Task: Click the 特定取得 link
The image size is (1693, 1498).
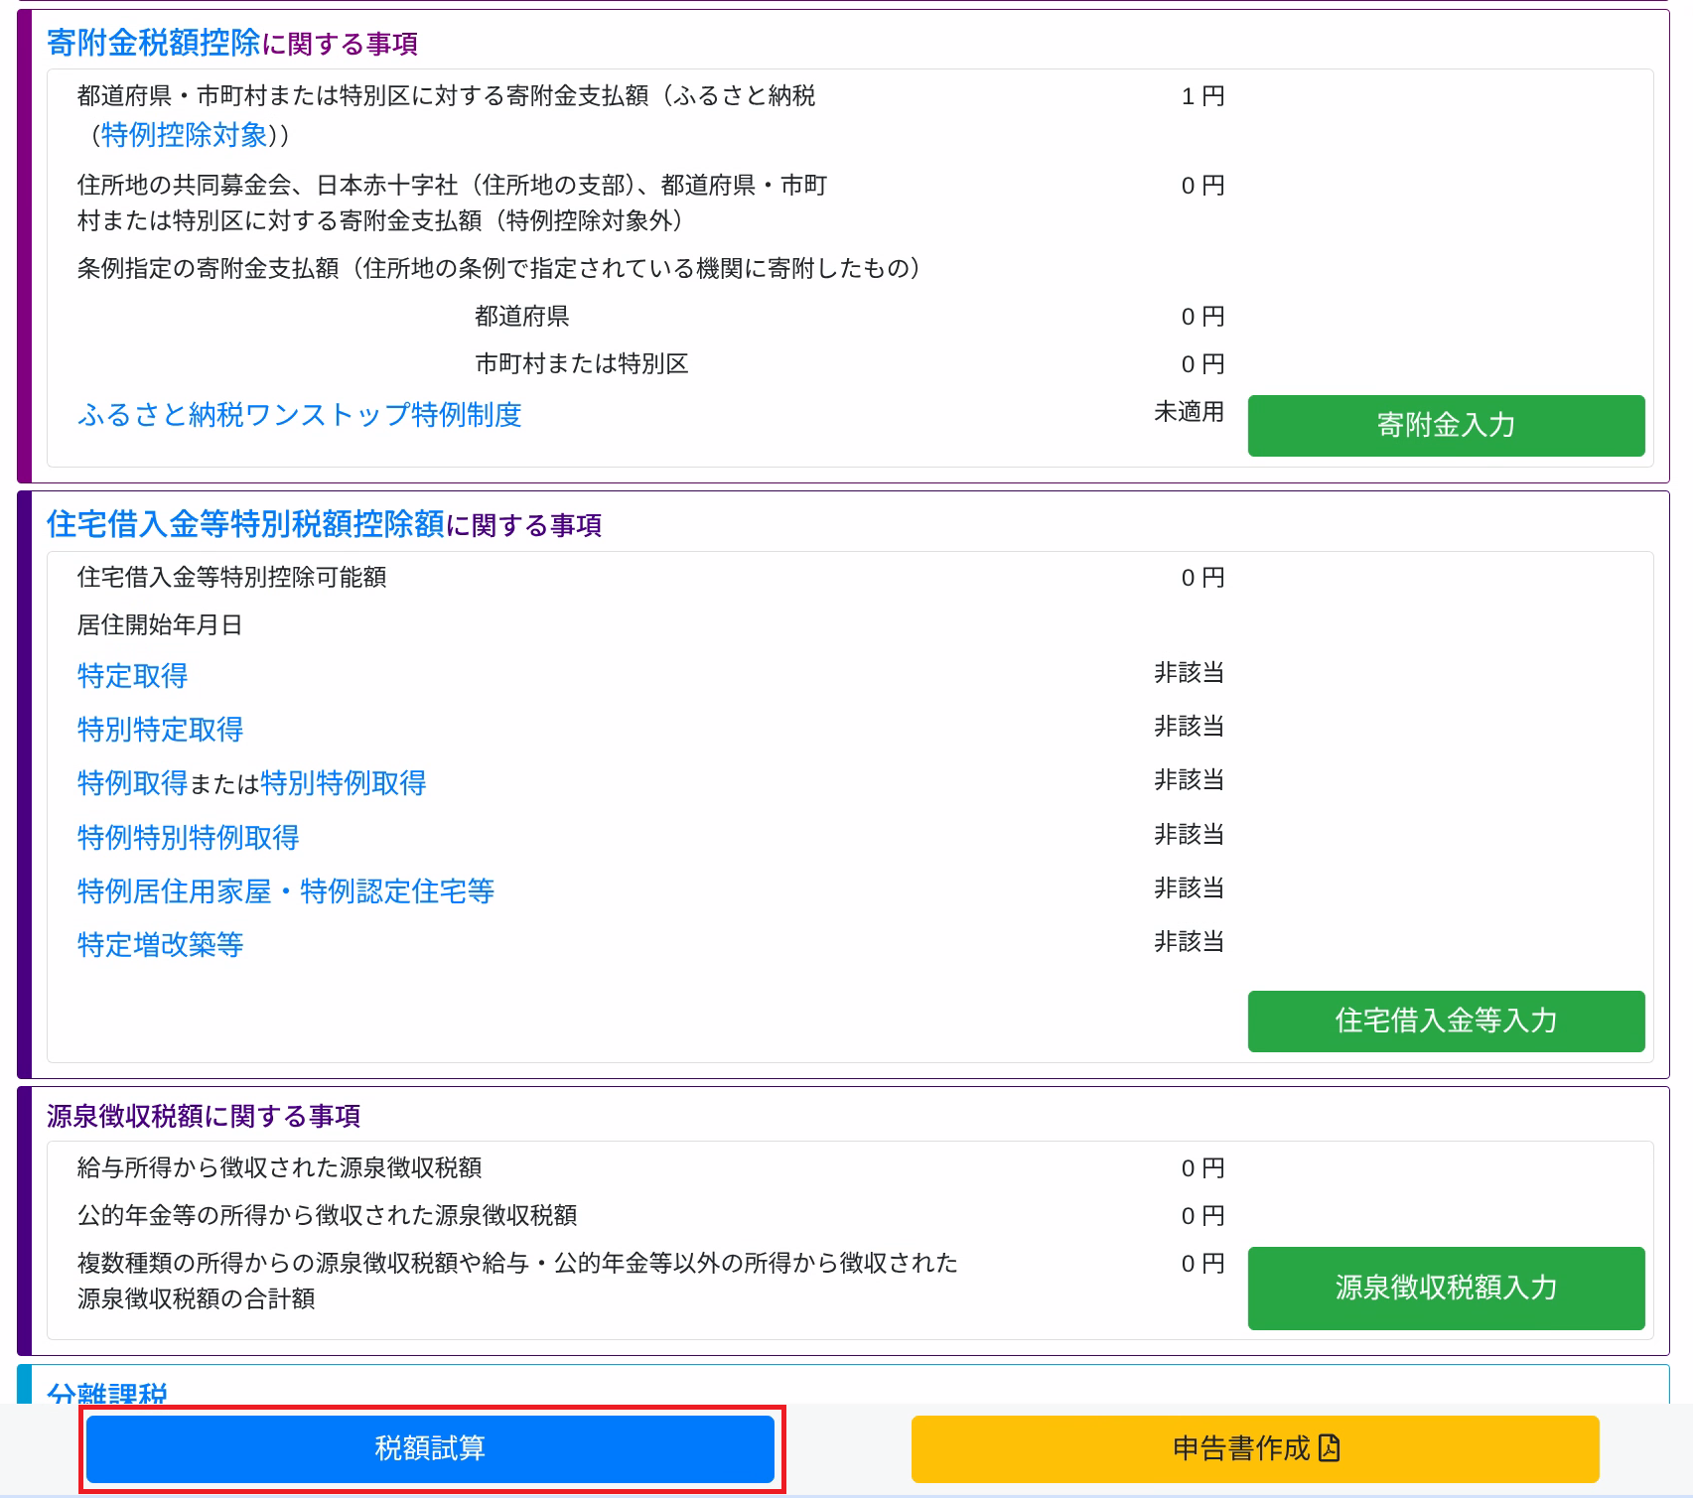Action: 132,676
